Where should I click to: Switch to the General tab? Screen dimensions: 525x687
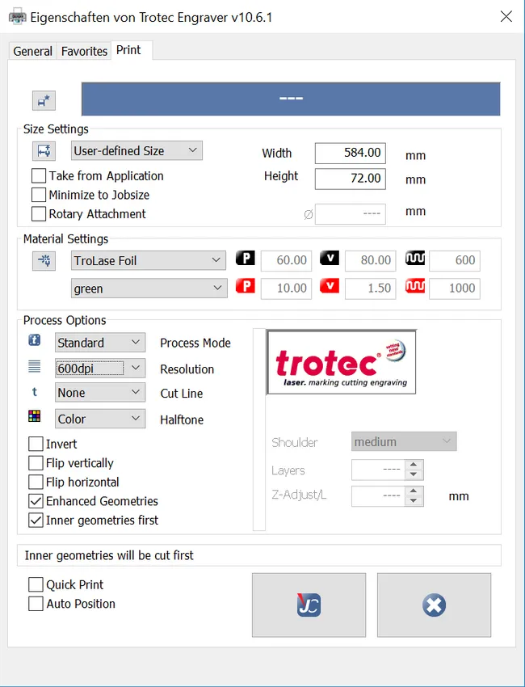tap(33, 52)
